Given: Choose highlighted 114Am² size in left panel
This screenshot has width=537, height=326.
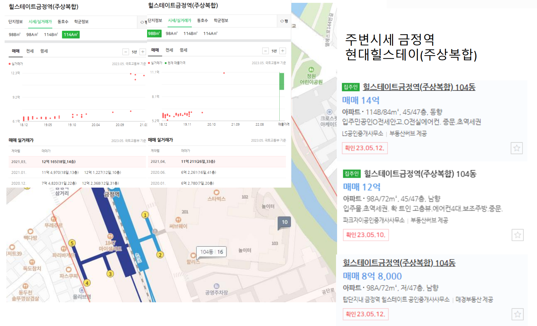Looking at the screenshot, I should pyautogui.click(x=71, y=34).
